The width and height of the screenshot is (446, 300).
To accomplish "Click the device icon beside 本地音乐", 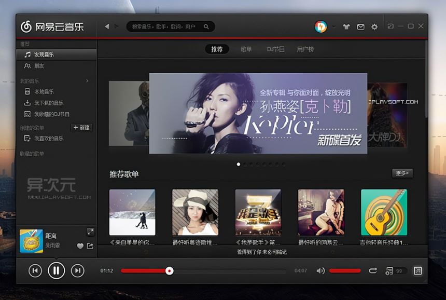I will pyautogui.click(x=27, y=92).
